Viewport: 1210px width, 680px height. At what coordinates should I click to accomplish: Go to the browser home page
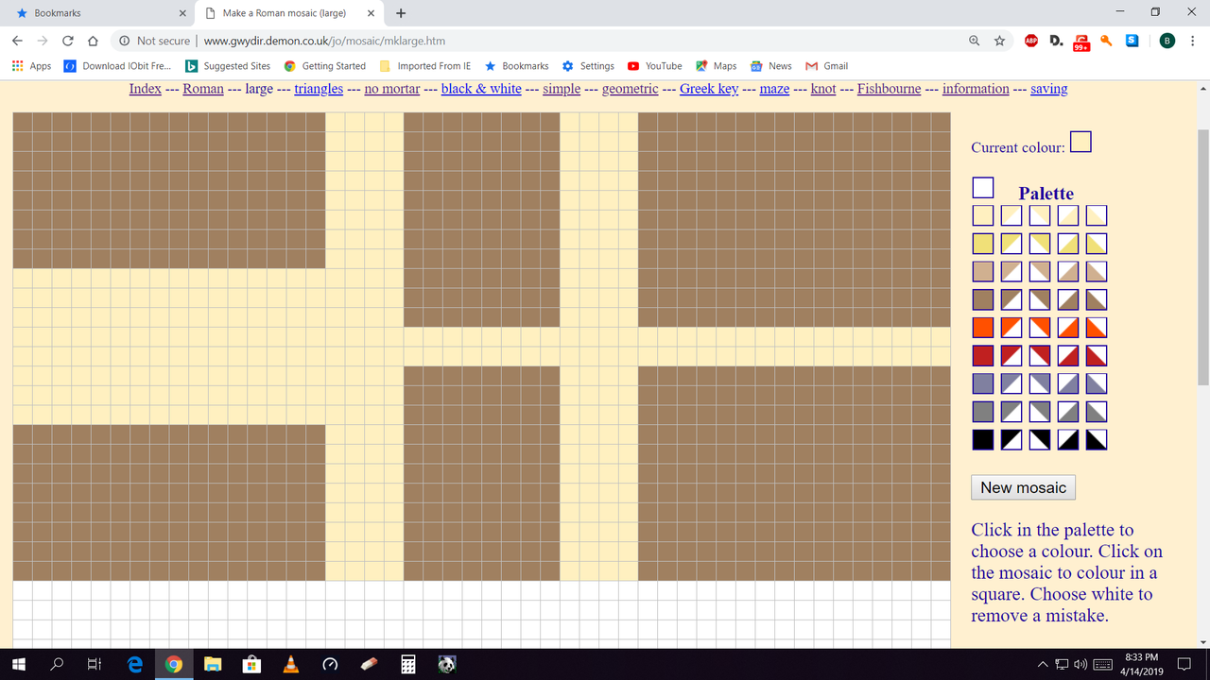93,41
